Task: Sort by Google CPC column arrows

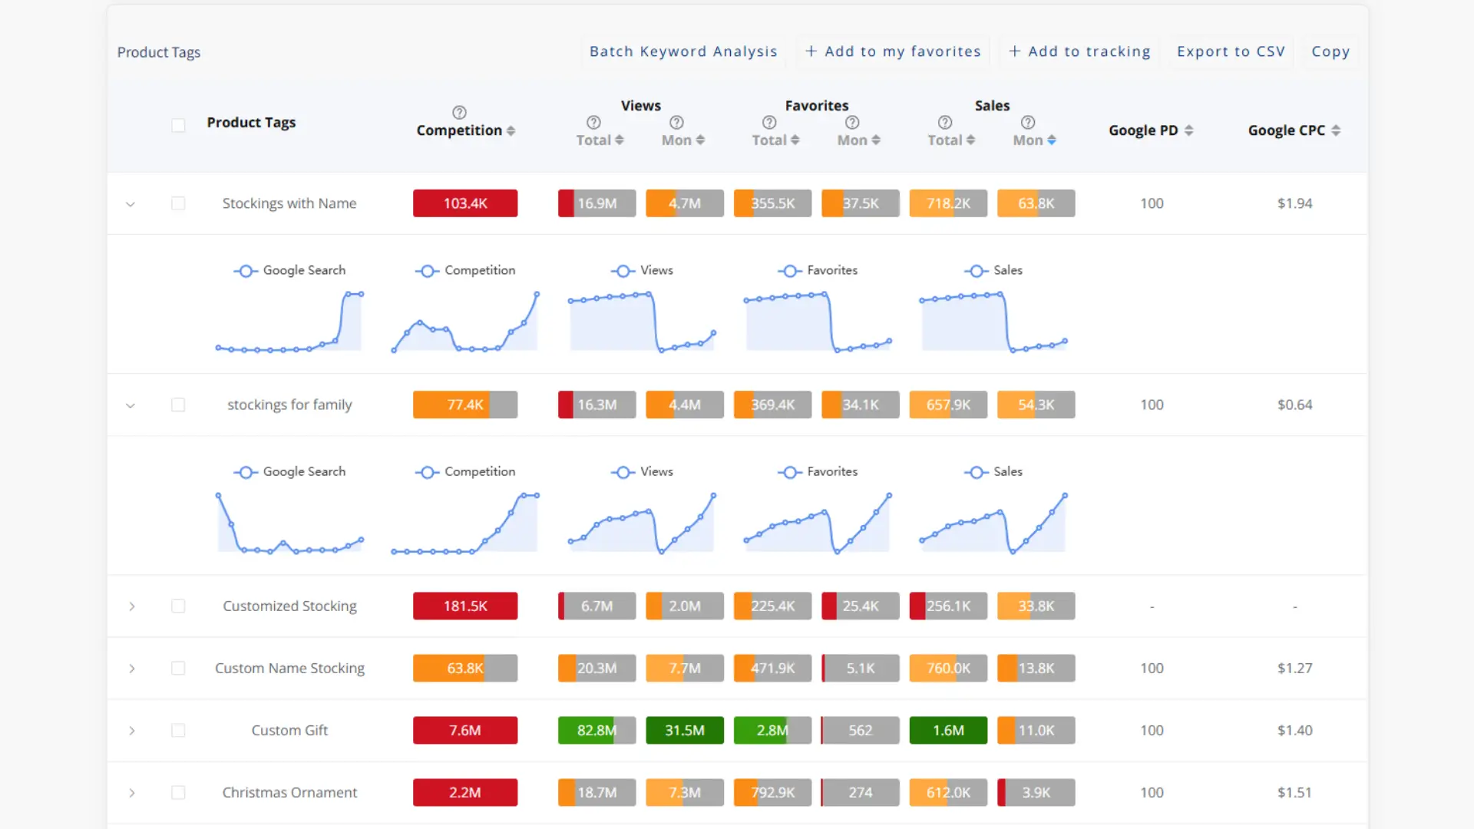Action: (1336, 131)
